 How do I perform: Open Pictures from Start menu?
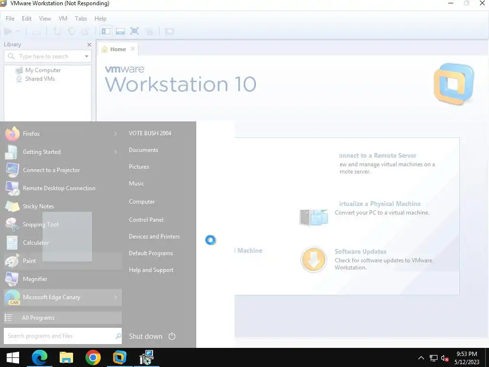(x=139, y=167)
